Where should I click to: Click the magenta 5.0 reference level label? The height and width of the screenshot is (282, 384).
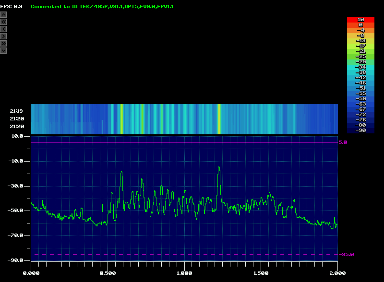point(342,142)
